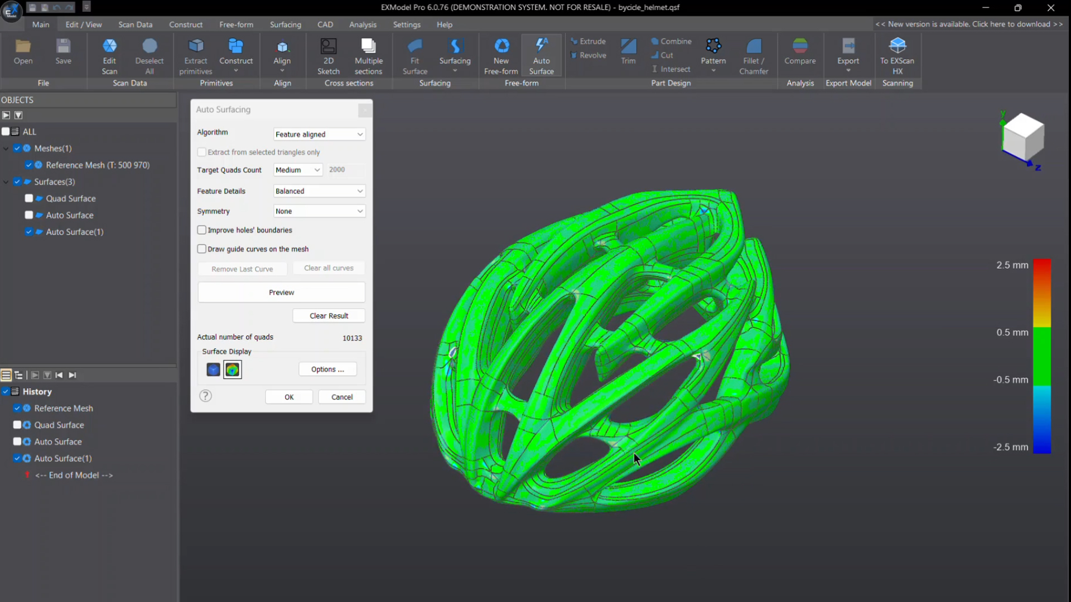The height and width of the screenshot is (602, 1071).
Task: Click the Extract primitives icon
Action: [196, 46]
